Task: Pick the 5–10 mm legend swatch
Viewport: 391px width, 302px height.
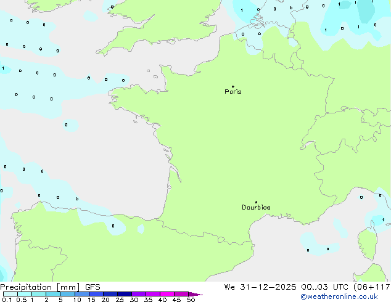Action: 67,294
